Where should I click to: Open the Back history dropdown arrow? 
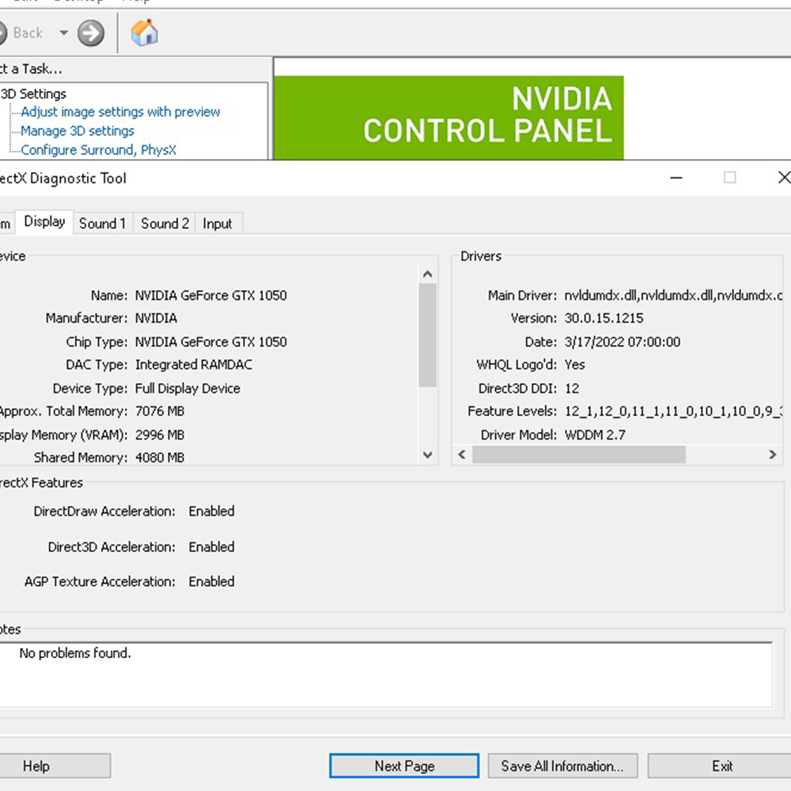[63, 33]
